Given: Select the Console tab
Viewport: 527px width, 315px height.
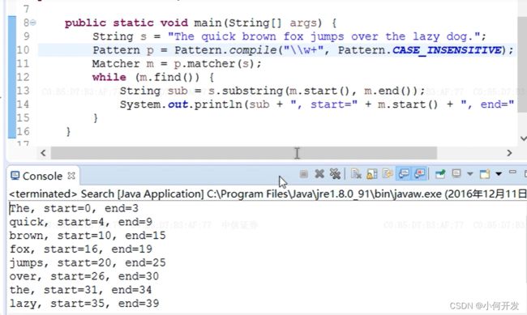Looking at the screenshot, I should pyautogui.click(x=42, y=176).
